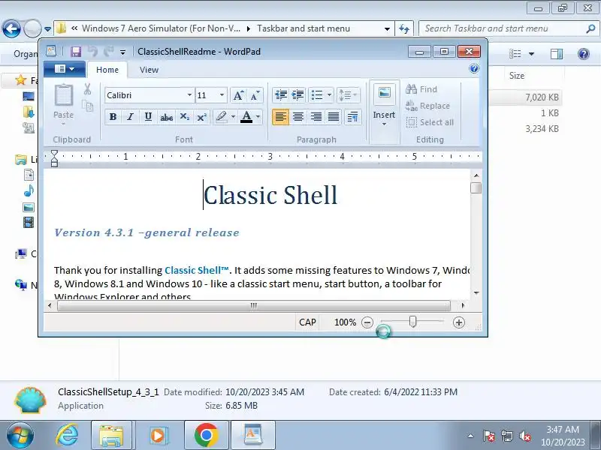
Task: Click the zoom in plus button
Action: click(x=459, y=322)
